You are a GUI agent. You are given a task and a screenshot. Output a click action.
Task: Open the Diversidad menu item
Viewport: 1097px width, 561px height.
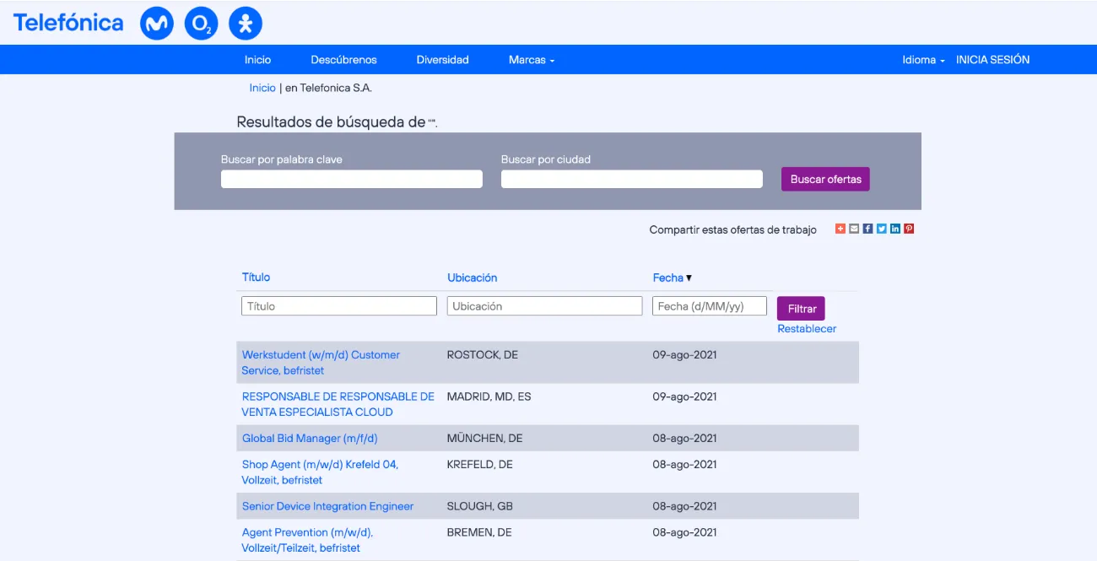coord(442,60)
